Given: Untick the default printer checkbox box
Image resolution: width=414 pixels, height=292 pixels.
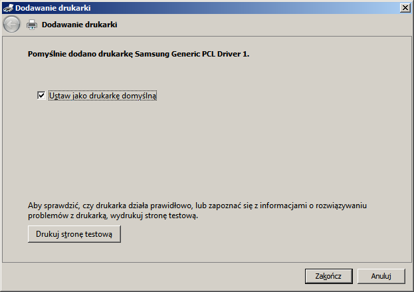Looking at the screenshot, I should pyautogui.click(x=41, y=95).
